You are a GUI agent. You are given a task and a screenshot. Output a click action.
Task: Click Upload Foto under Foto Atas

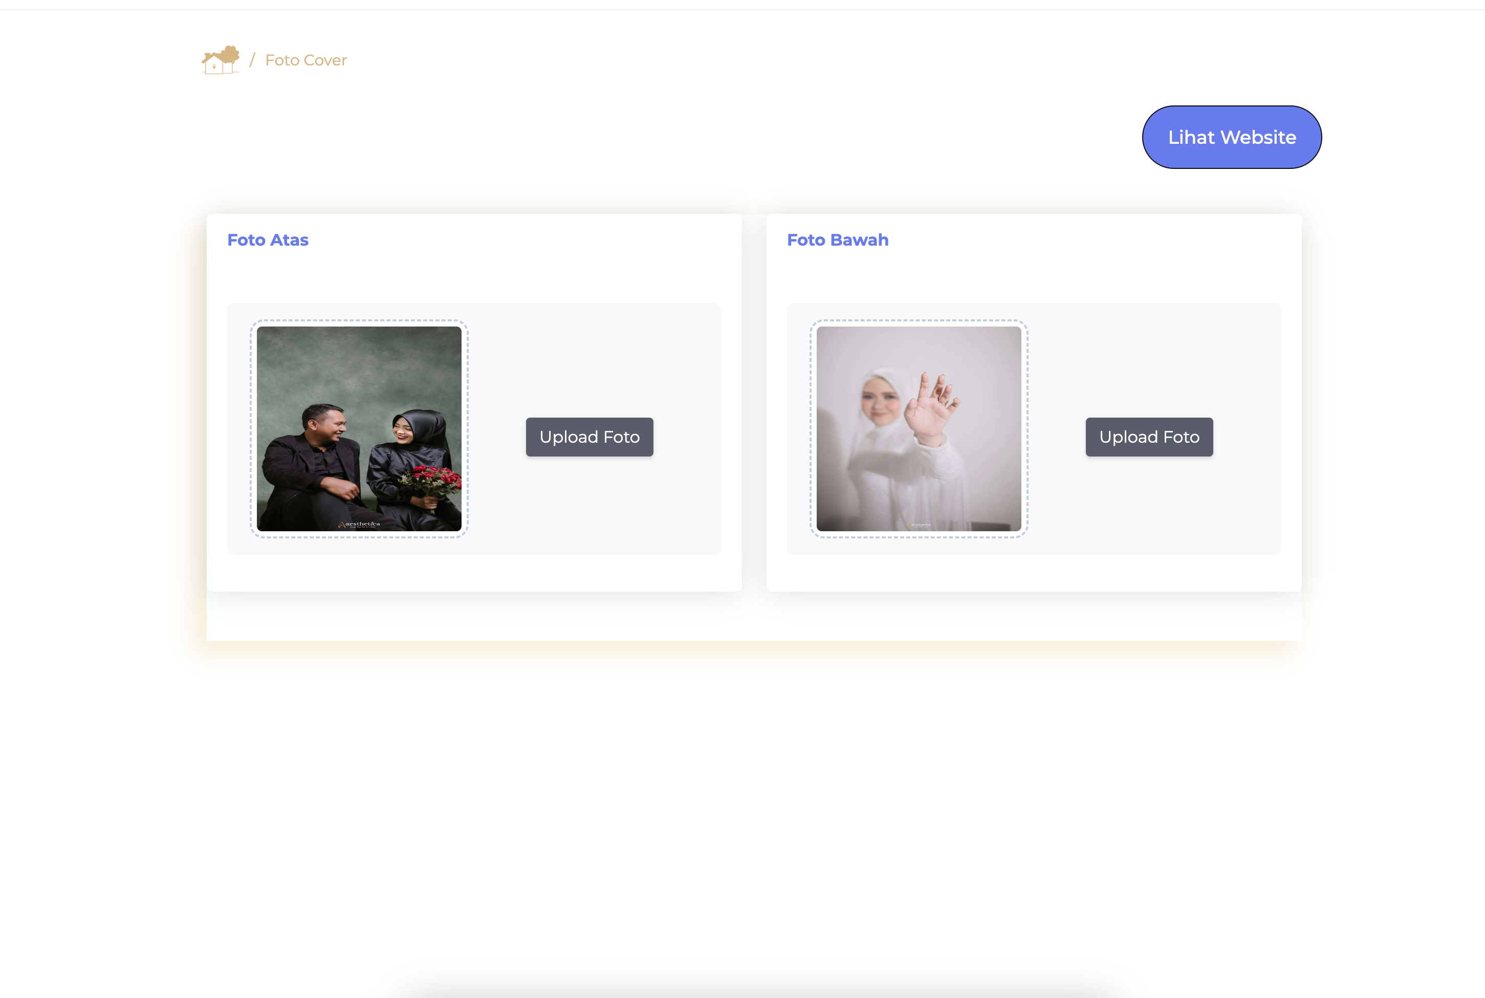pyautogui.click(x=589, y=437)
